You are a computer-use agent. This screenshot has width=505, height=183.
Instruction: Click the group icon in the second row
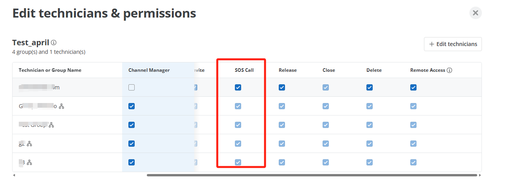[x=61, y=106]
